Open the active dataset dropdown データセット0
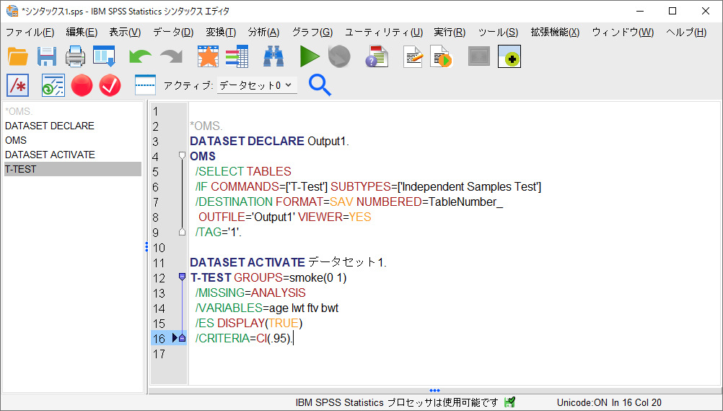 coord(257,85)
